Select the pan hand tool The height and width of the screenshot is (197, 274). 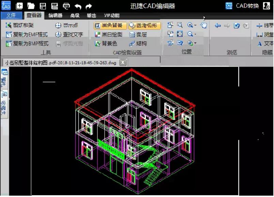click(203, 25)
